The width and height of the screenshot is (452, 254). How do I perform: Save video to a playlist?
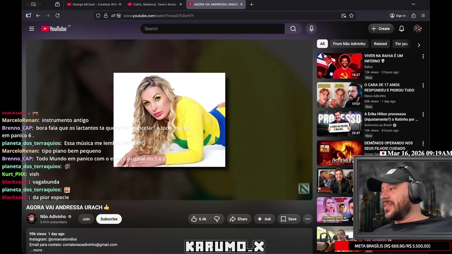pyautogui.click(x=289, y=219)
